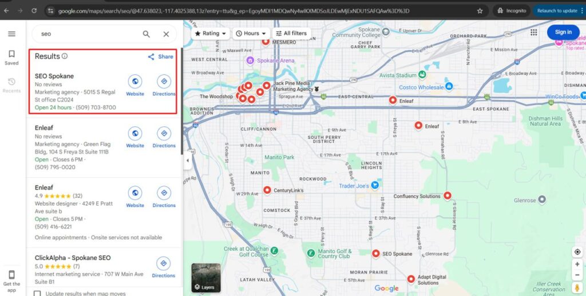
Task: Open All filters
Action: tap(291, 33)
